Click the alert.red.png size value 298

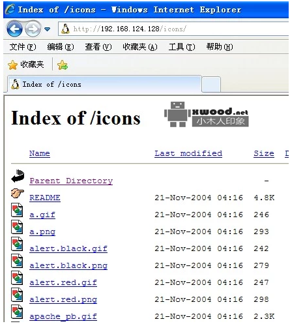[x=261, y=299]
